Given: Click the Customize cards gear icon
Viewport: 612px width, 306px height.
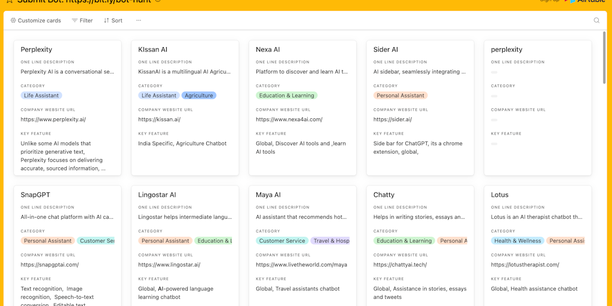Looking at the screenshot, I should (x=14, y=20).
